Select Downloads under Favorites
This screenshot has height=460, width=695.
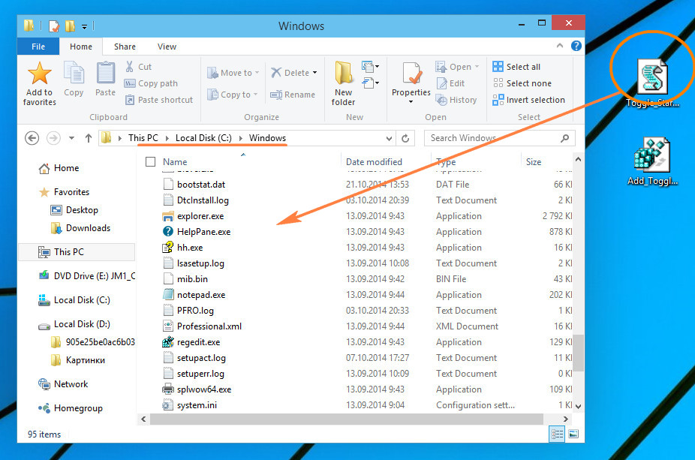(x=80, y=228)
